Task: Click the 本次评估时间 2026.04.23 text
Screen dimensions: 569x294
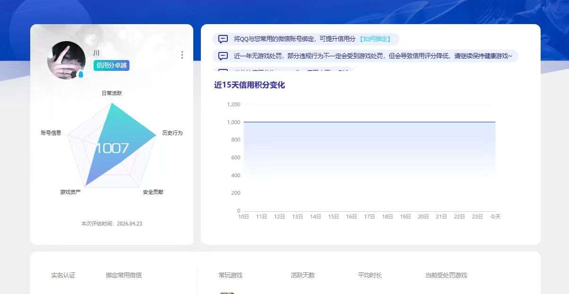Action: (x=112, y=224)
